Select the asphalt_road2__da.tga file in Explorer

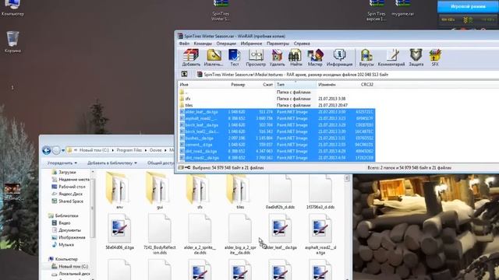320,234
